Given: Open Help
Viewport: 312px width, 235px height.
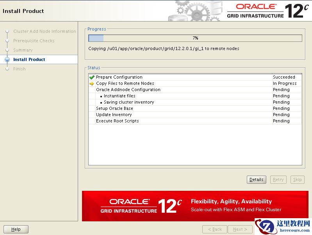Looking at the screenshot, I should (16, 229).
